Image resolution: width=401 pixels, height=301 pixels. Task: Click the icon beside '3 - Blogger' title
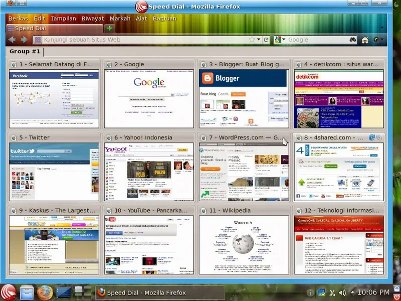tap(204, 65)
